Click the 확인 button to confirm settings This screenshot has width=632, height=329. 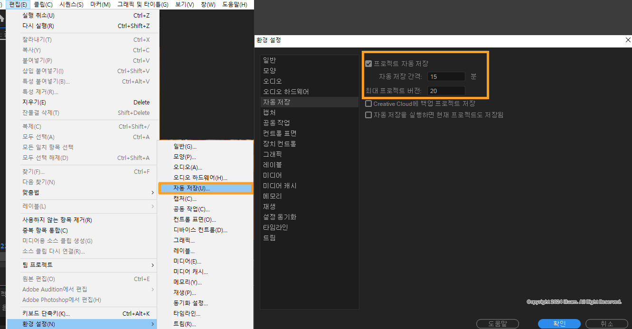(x=559, y=323)
